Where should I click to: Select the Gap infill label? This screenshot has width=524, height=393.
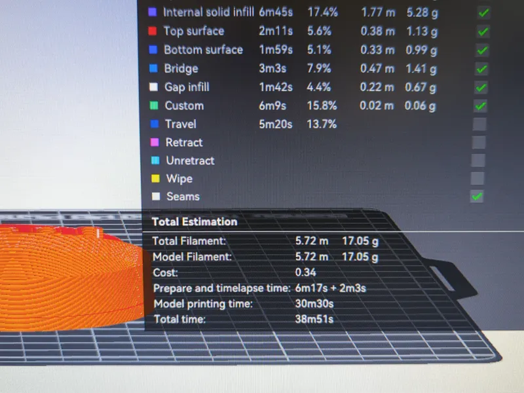click(x=187, y=87)
